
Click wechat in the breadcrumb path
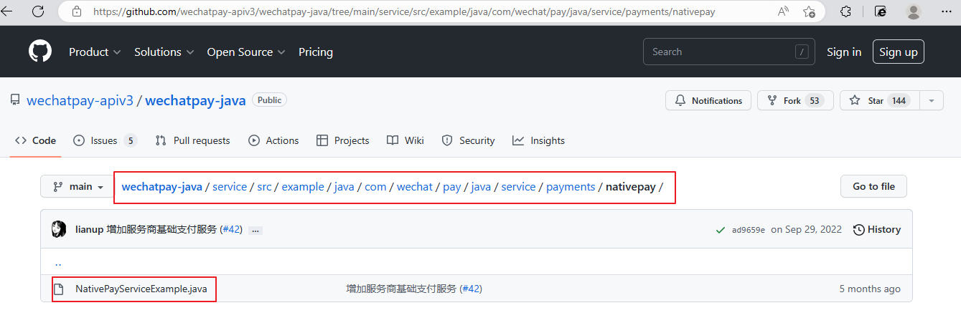415,187
